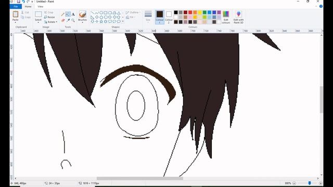This screenshot has width=333, height=187.
Task: Pick the green colour swatch
Action: click(x=204, y=12)
